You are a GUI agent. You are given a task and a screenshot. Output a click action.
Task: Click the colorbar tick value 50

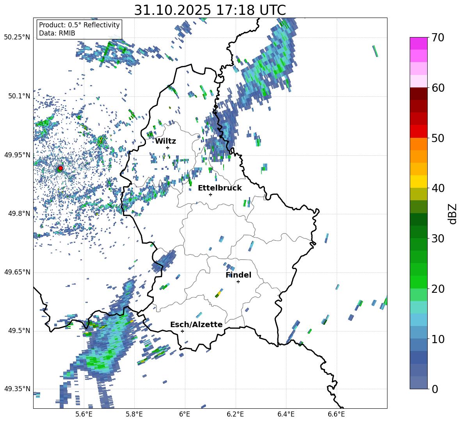point(438,138)
